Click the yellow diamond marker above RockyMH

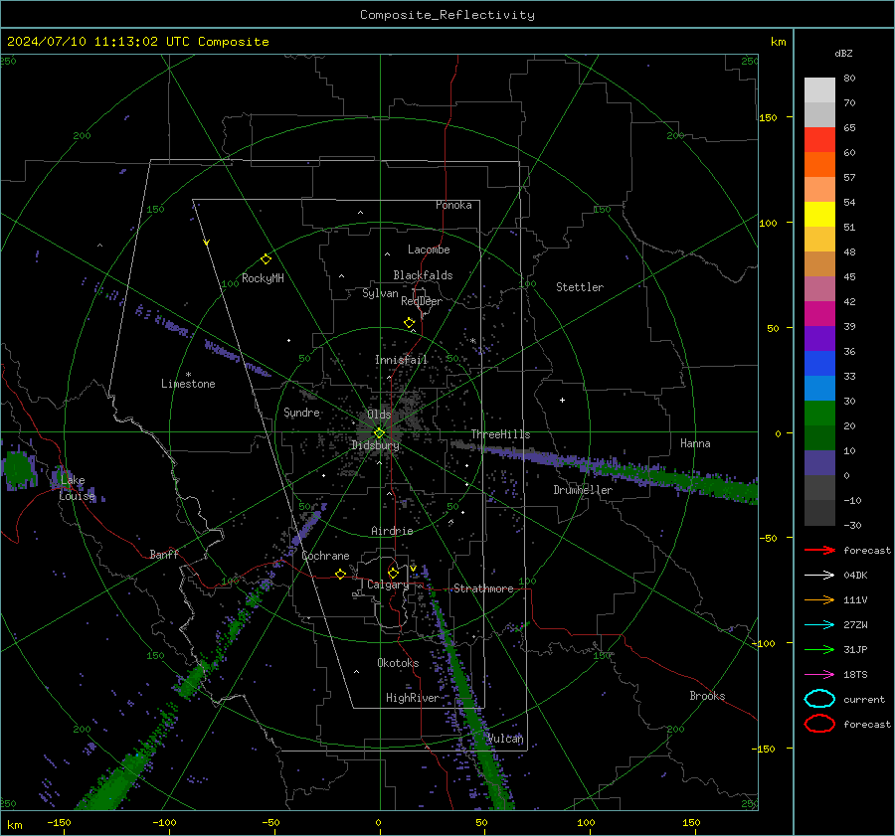coord(266,259)
